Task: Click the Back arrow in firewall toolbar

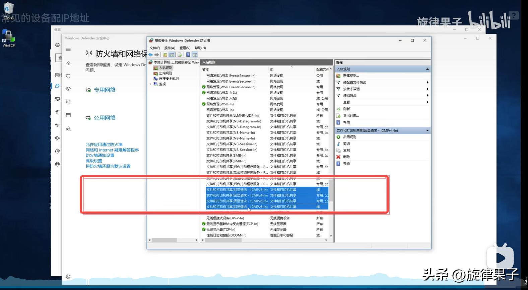Action: tap(150, 55)
